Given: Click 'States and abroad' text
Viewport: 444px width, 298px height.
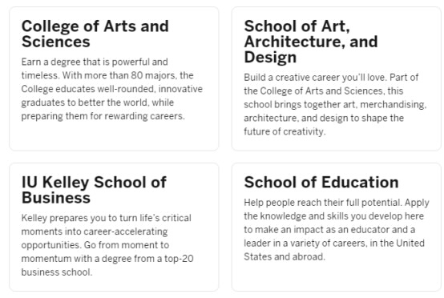Looking at the screenshot, I should click(x=285, y=256).
